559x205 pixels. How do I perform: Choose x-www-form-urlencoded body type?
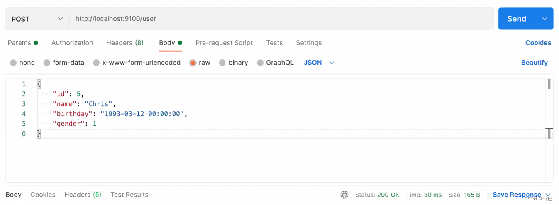pyautogui.click(x=96, y=63)
